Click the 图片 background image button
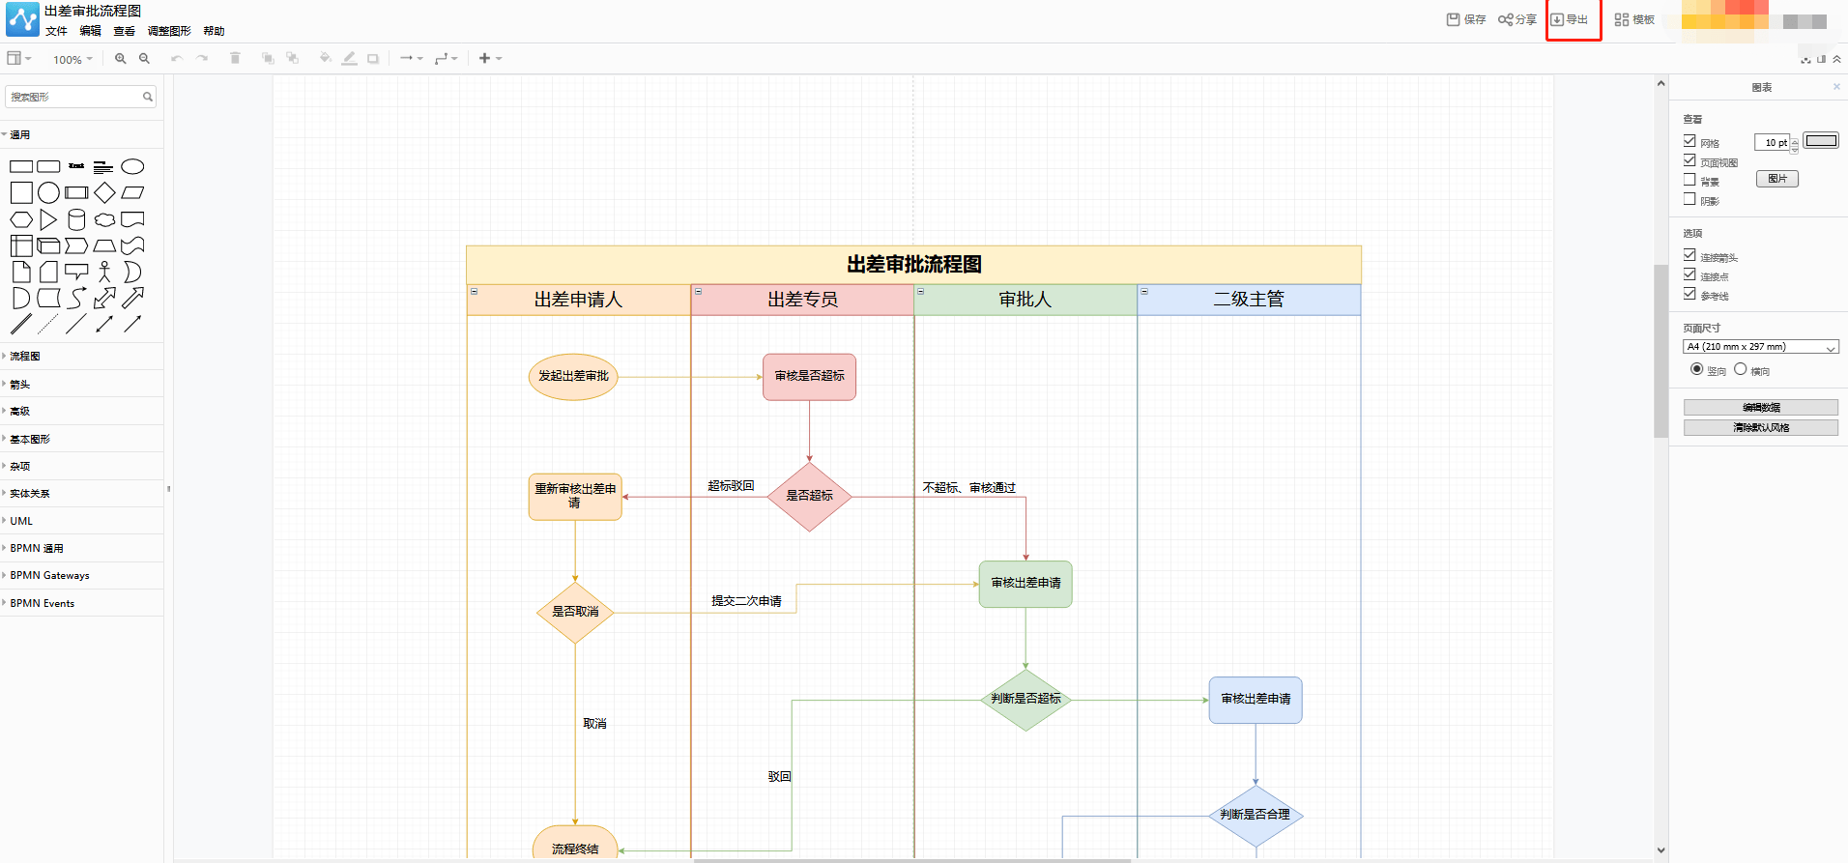The width and height of the screenshot is (1848, 863). (x=1776, y=179)
